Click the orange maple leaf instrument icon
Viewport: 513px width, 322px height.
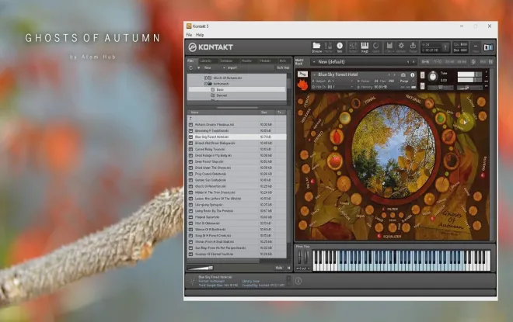click(302, 85)
